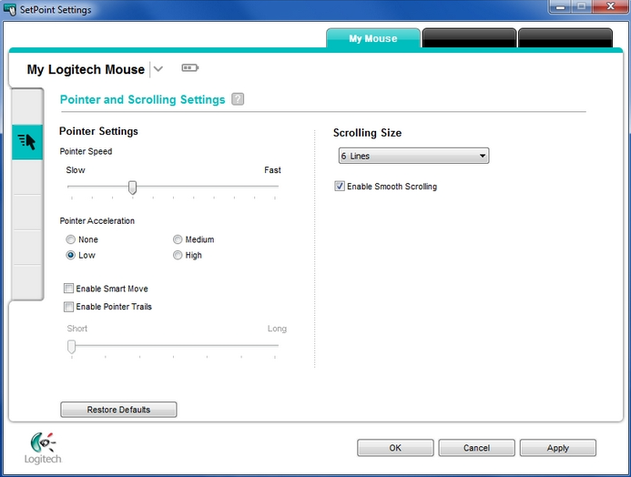
Task: Expand the My Logitech Mouse device chevron
Action: [158, 69]
